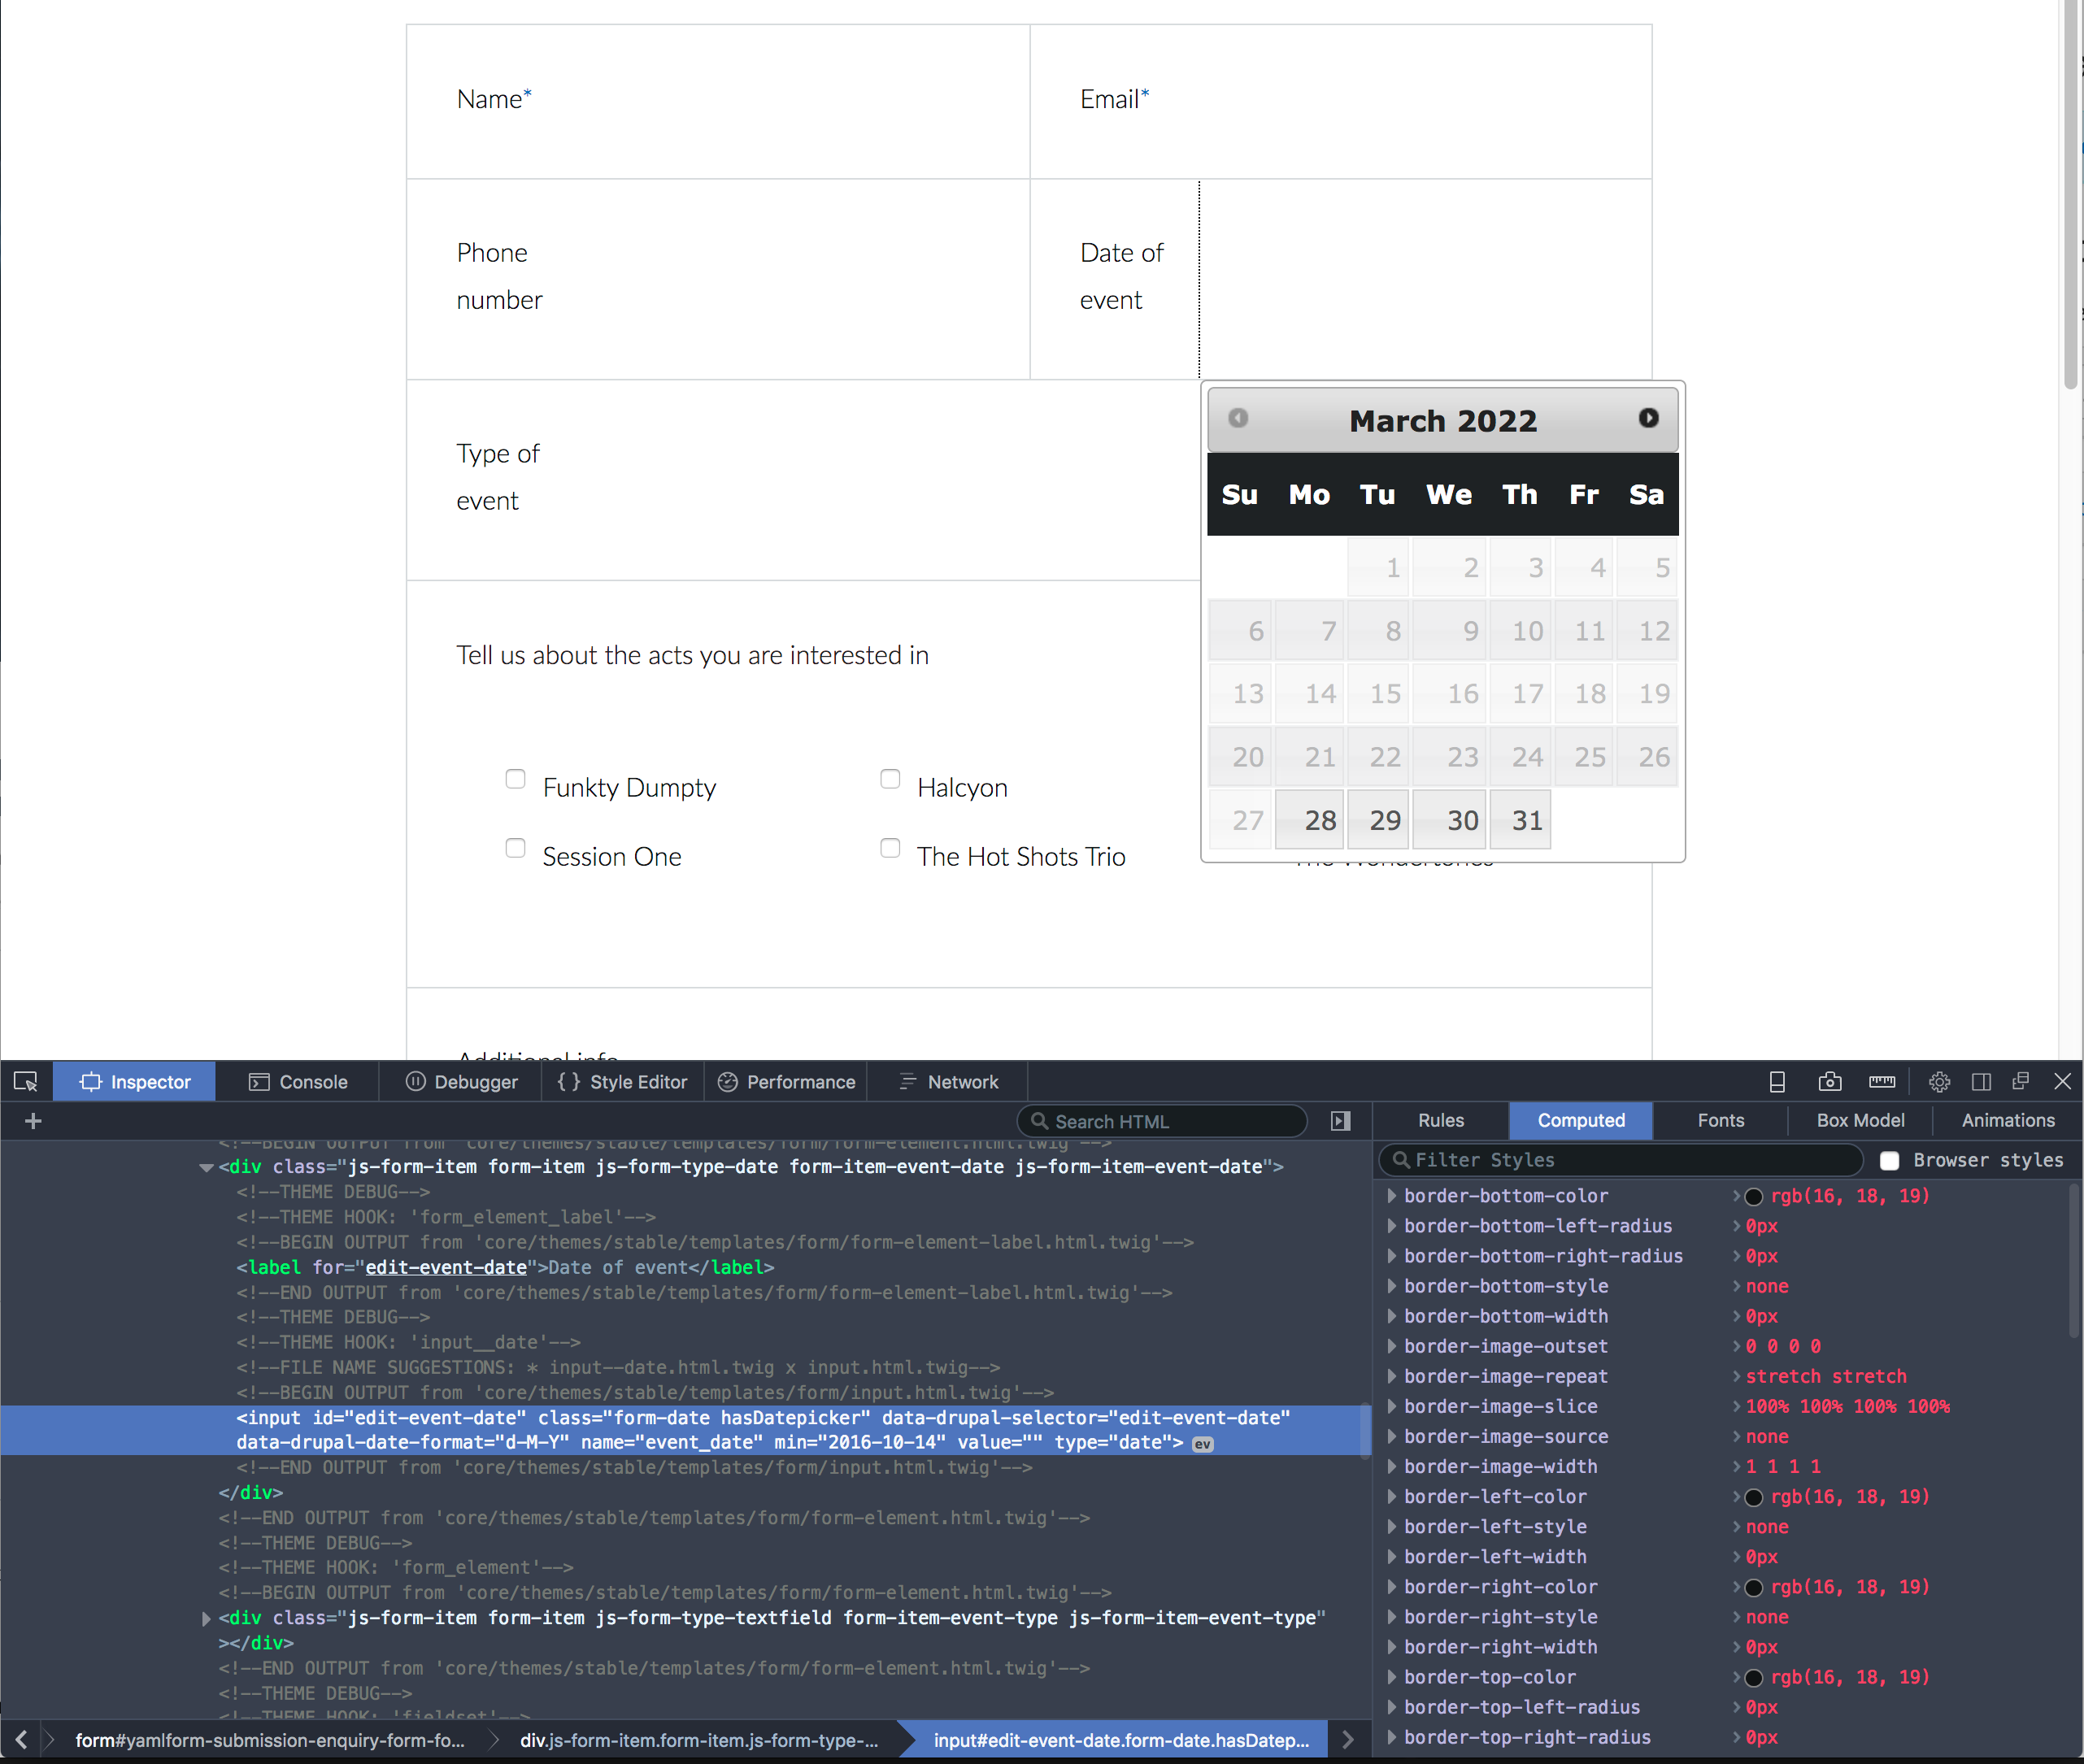Viewport: 2084px width, 1764px height.
Task: Go to previous month in the datepicker
Action: (x=1238, y=418)
